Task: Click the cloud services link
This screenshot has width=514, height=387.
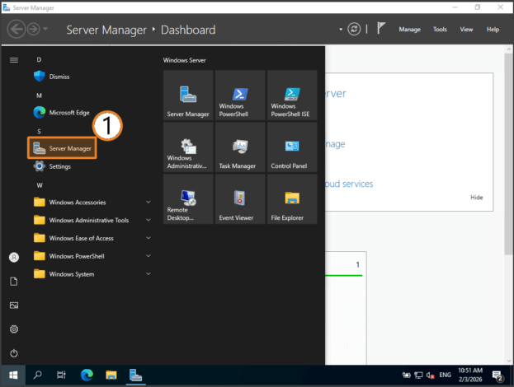Action: tap(349, 184)
